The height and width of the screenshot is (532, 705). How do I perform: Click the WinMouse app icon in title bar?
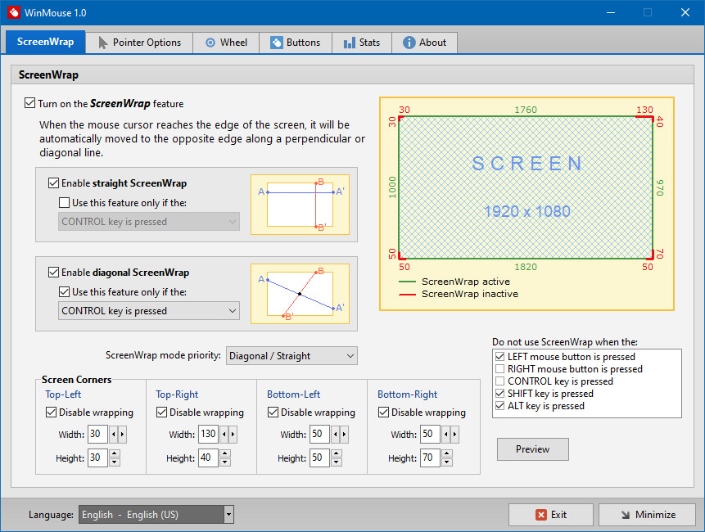pos(13,12)
